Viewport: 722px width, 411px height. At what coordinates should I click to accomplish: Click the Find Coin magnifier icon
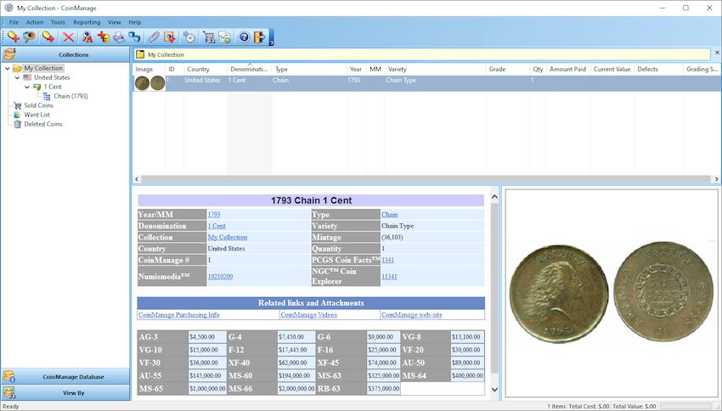[x=29, y=37]
